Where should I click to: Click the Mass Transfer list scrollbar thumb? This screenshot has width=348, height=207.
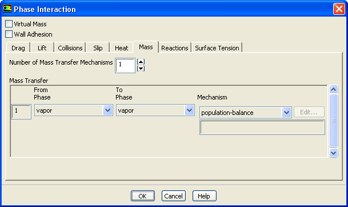pos(333,121)
